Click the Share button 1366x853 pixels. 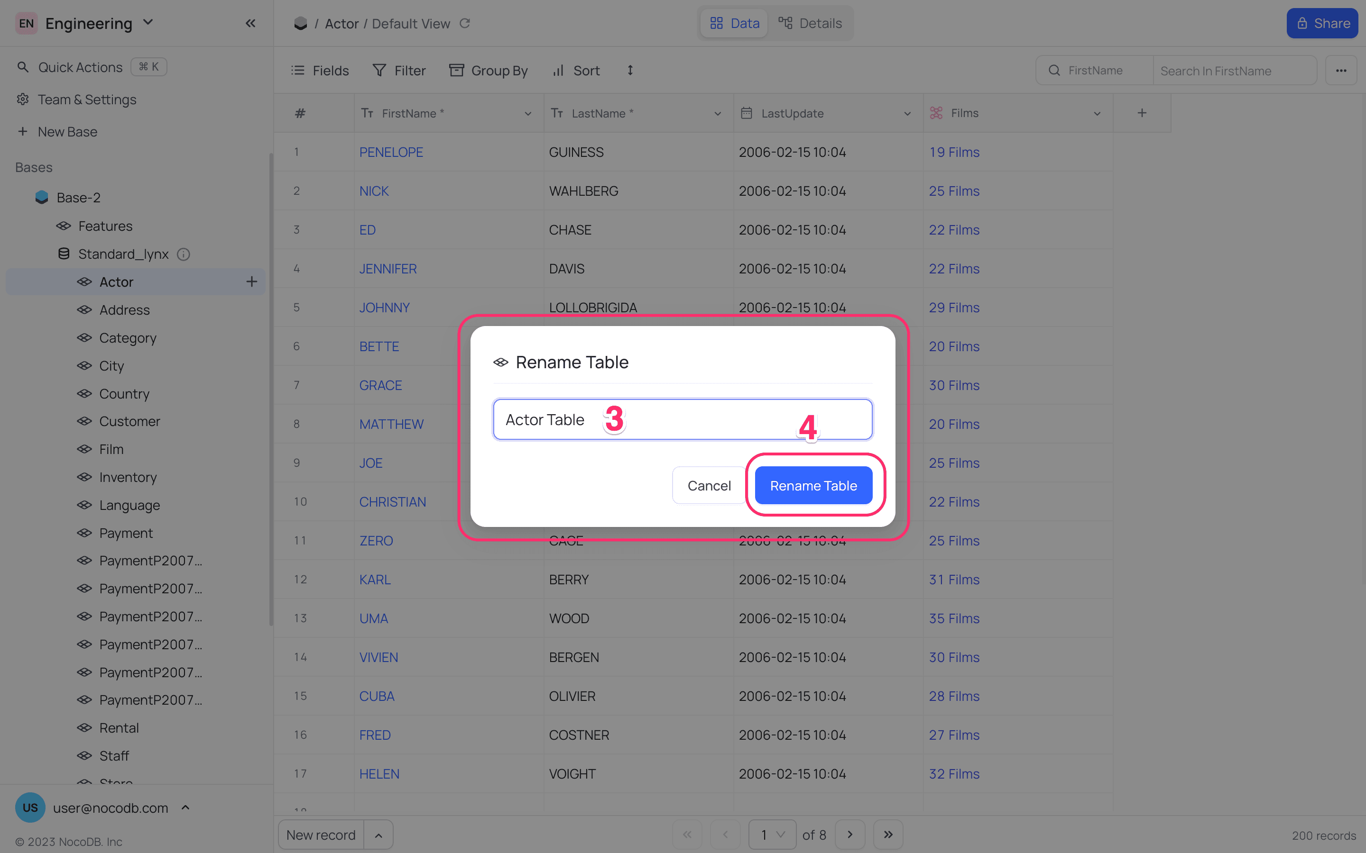click(x=1322, y=23)
